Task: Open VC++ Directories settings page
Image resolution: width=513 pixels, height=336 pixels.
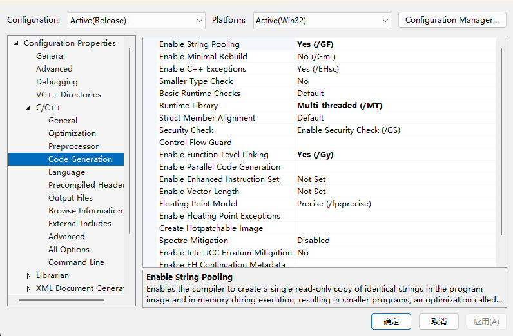Action: coord(68,95)
